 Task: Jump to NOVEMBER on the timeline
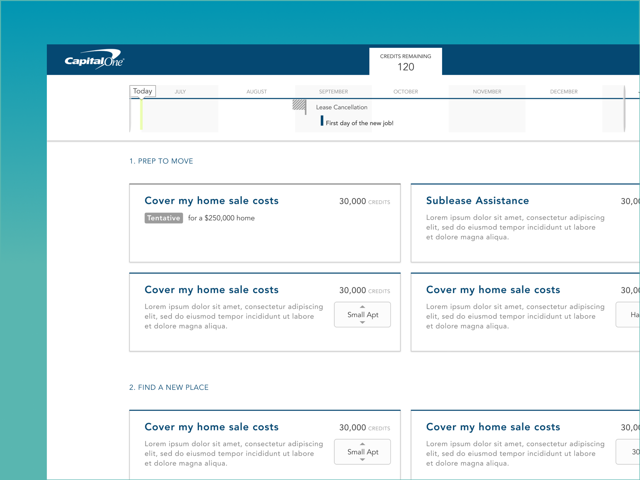point(487,92)
